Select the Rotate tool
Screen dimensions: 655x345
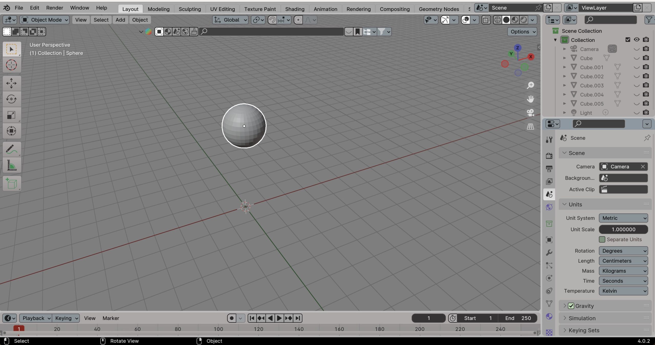(x=11, y=99)
